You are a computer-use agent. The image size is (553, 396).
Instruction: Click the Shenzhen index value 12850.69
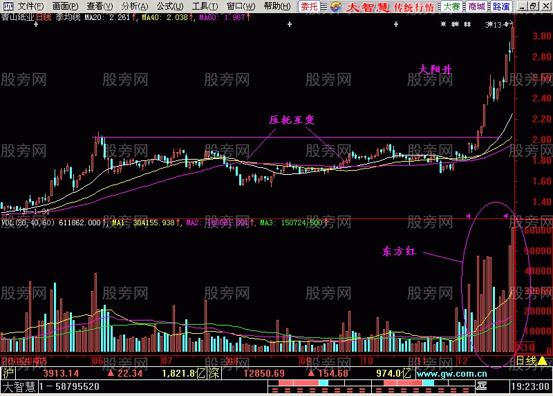(264, 373)
